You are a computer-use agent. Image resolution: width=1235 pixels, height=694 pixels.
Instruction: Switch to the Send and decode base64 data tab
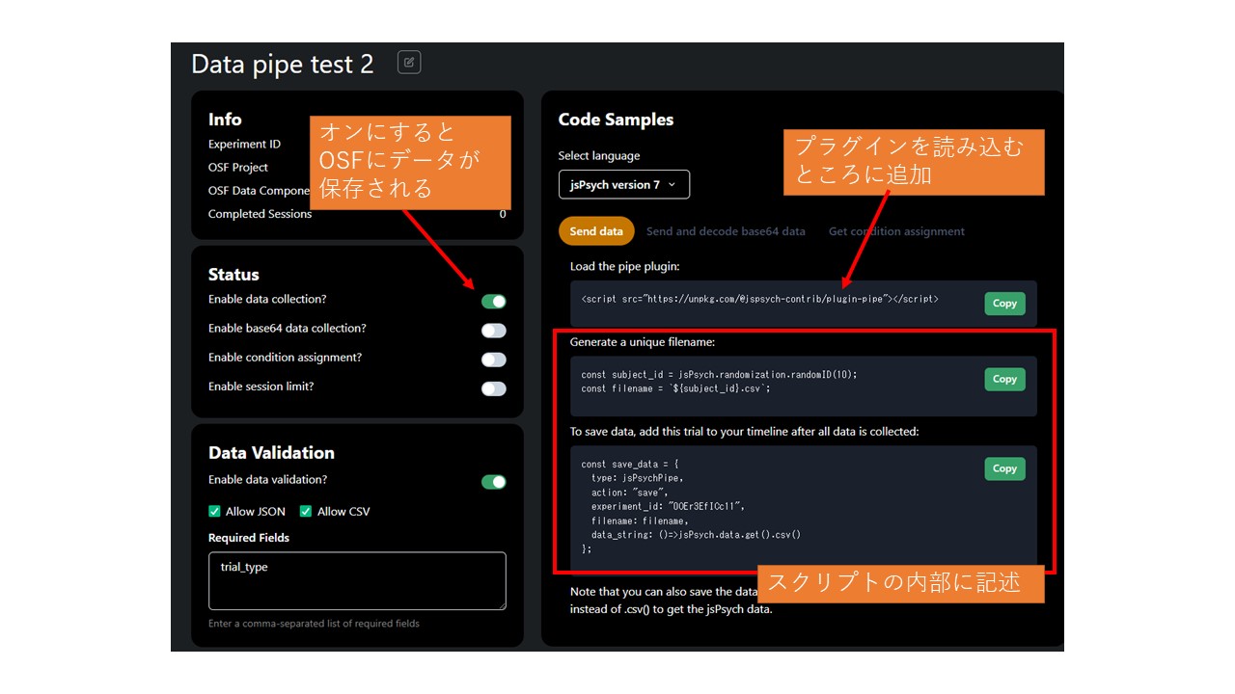point(726,230)
